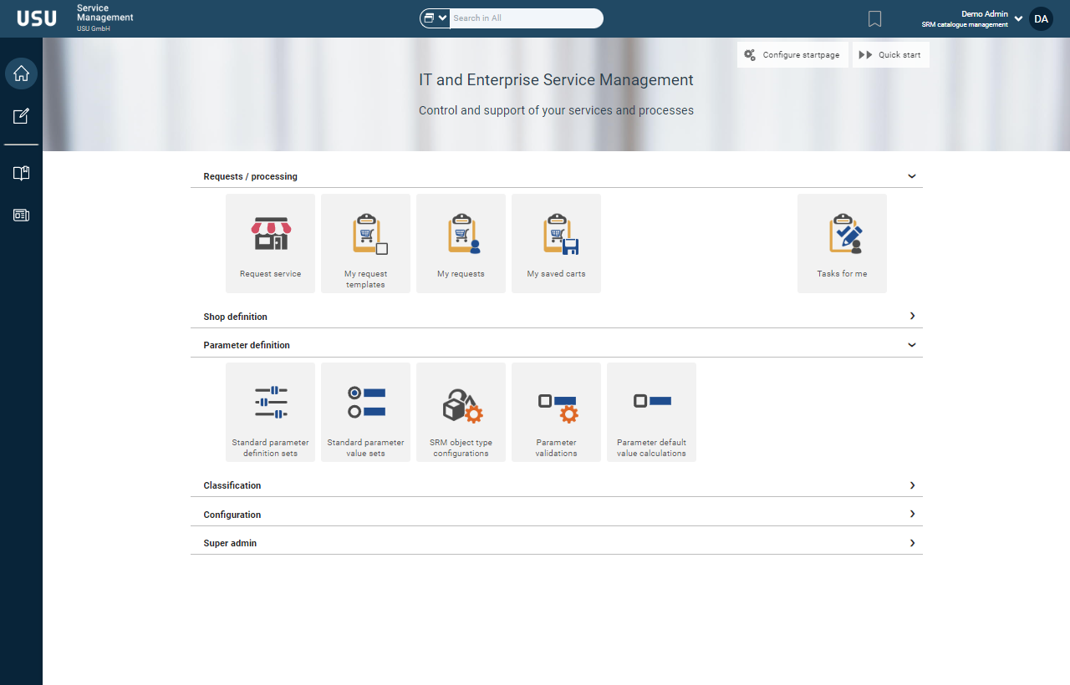Open SRM object type configurations
1070x685 pixels.
[x=461, y=412]
